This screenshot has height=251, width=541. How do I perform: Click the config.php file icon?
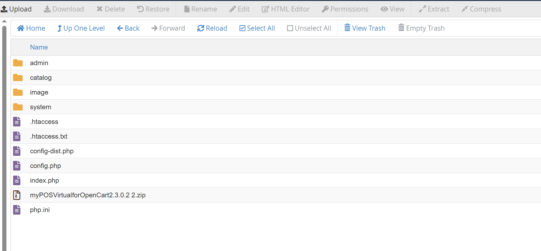click(17, 166)
